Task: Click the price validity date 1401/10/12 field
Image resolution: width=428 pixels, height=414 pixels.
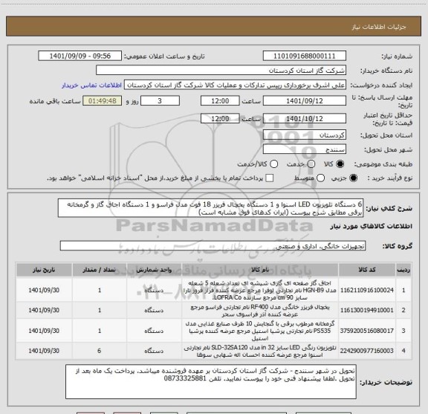Action: [305, 119]
